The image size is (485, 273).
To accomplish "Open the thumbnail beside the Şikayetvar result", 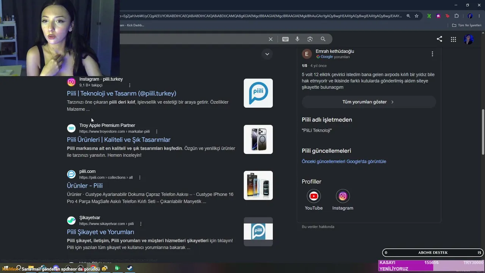I will pos(258,232).
